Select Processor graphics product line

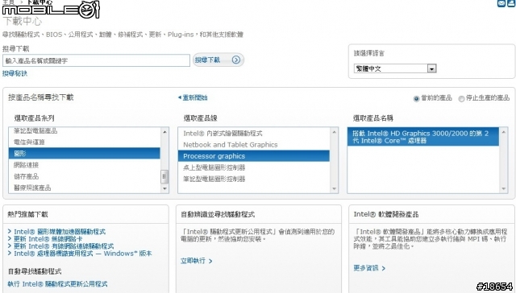tap(254, 156)
